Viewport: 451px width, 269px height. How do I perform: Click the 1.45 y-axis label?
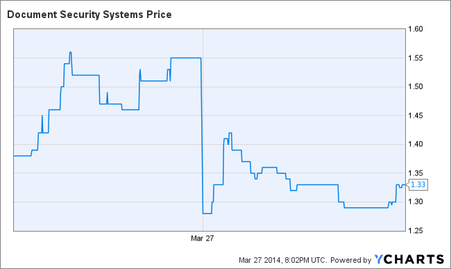416,116
